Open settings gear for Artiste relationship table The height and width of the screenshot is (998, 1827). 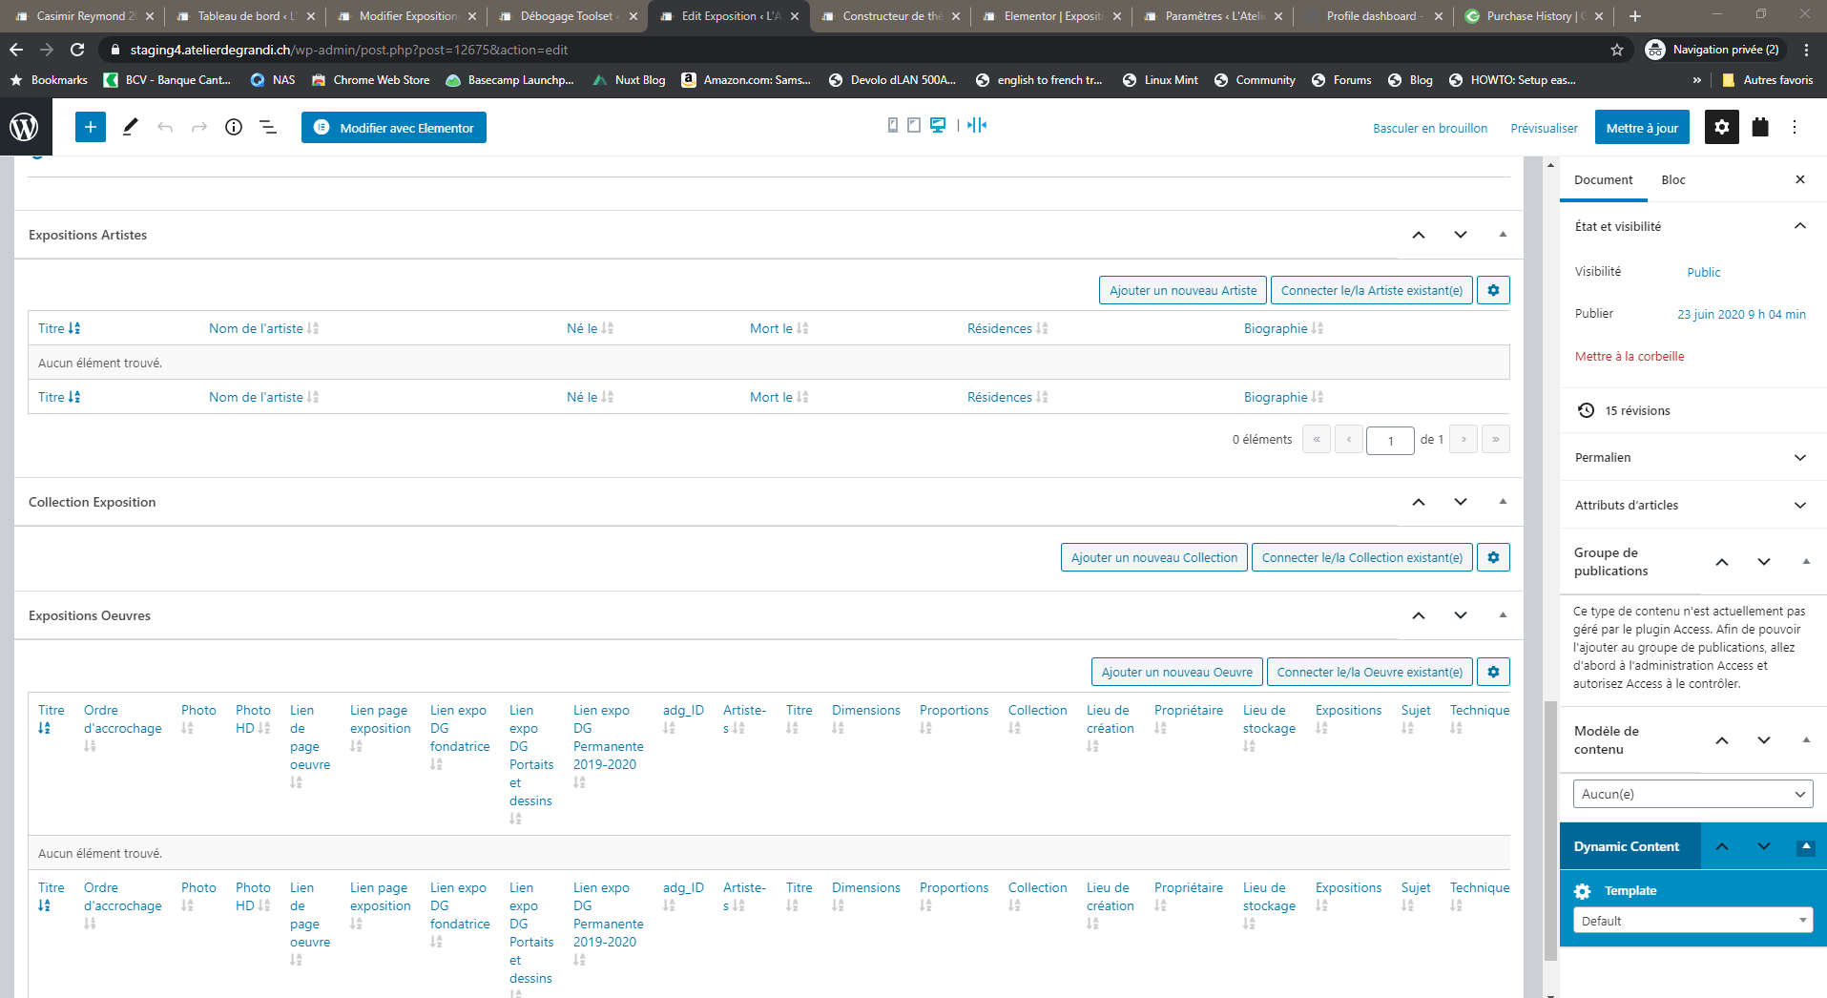tap(1493, 290)
